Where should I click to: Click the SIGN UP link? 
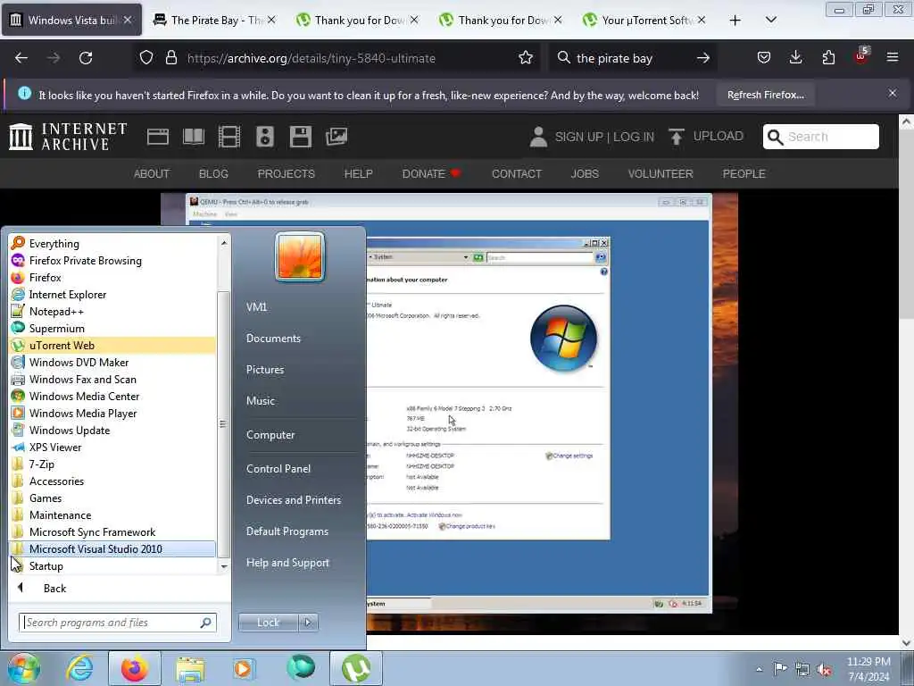578,137
